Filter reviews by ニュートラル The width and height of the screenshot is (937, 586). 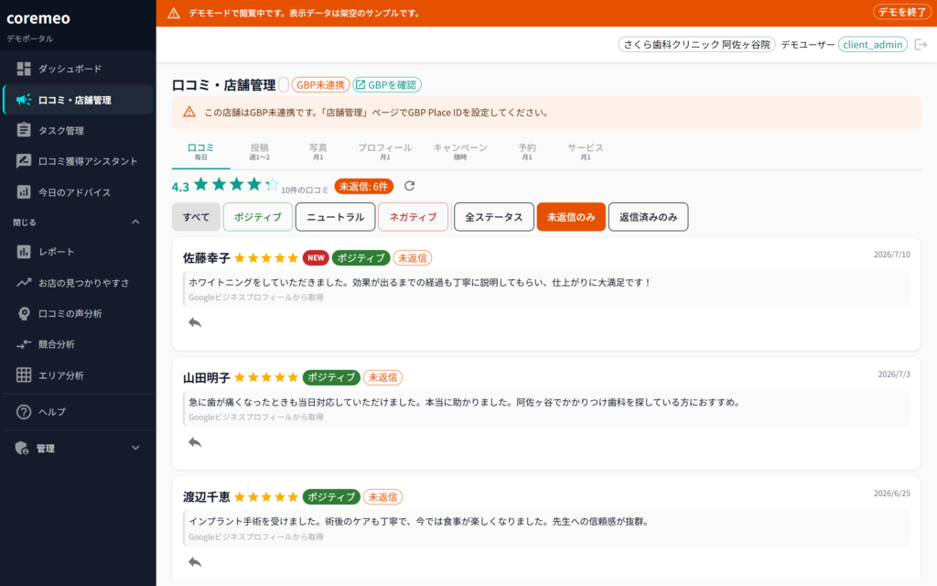335,217
